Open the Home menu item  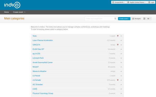click(x=6, y=12)
